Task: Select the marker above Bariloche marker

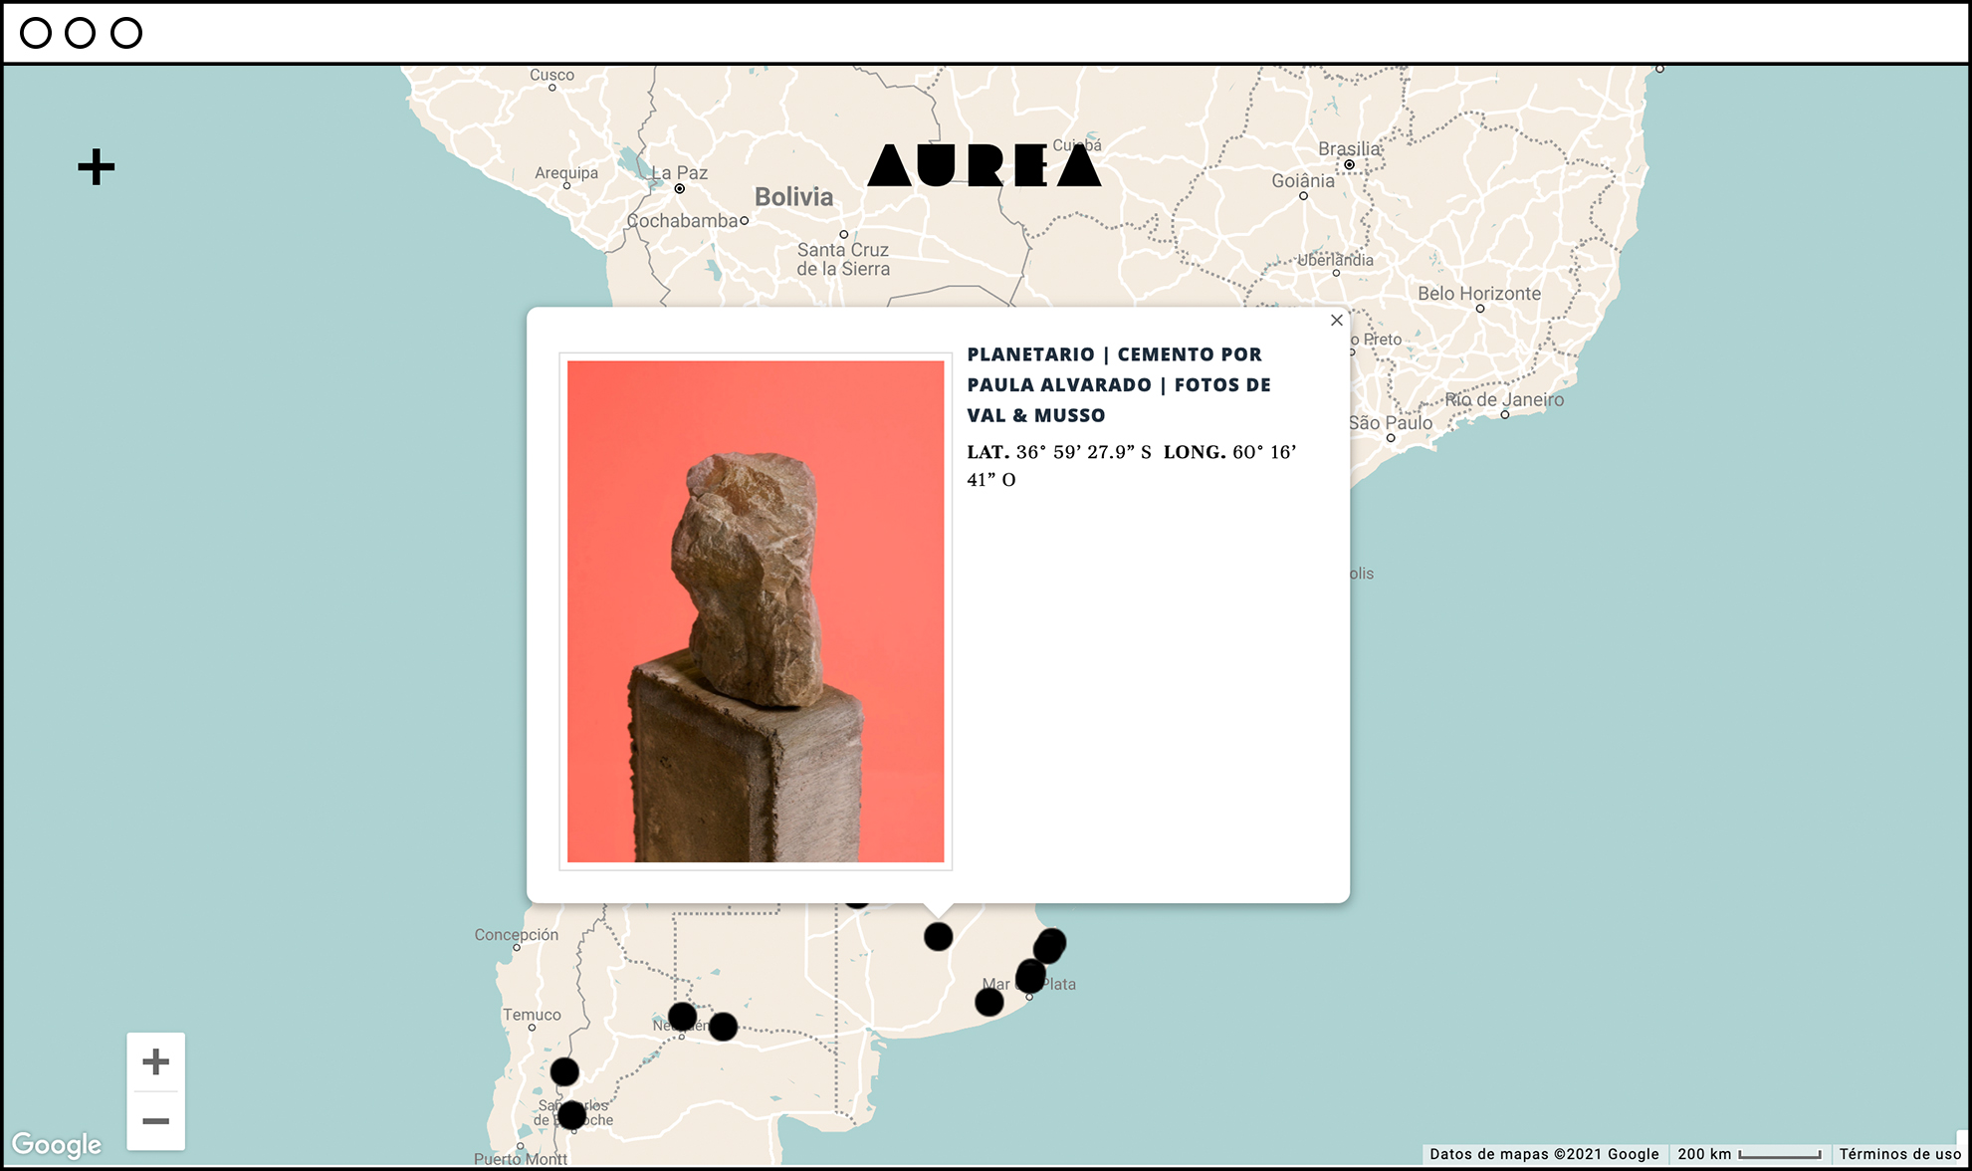Action: click(564, 1072)
